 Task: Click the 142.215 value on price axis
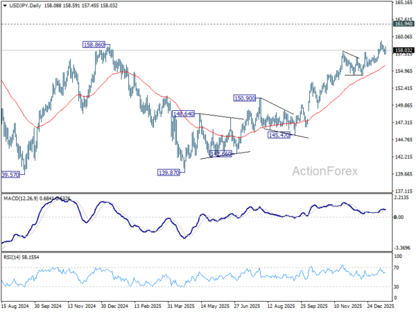[x=404, y=157]
